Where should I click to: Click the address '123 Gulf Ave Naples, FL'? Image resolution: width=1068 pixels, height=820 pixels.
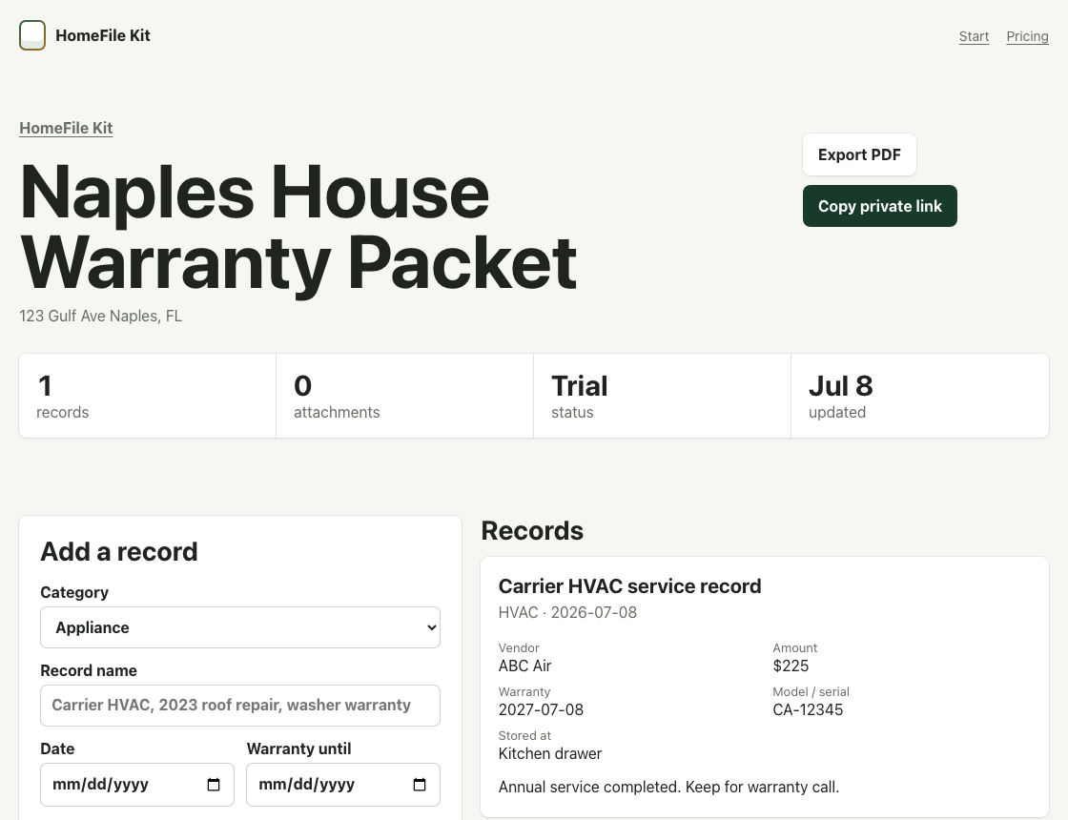tap(101, 316)
